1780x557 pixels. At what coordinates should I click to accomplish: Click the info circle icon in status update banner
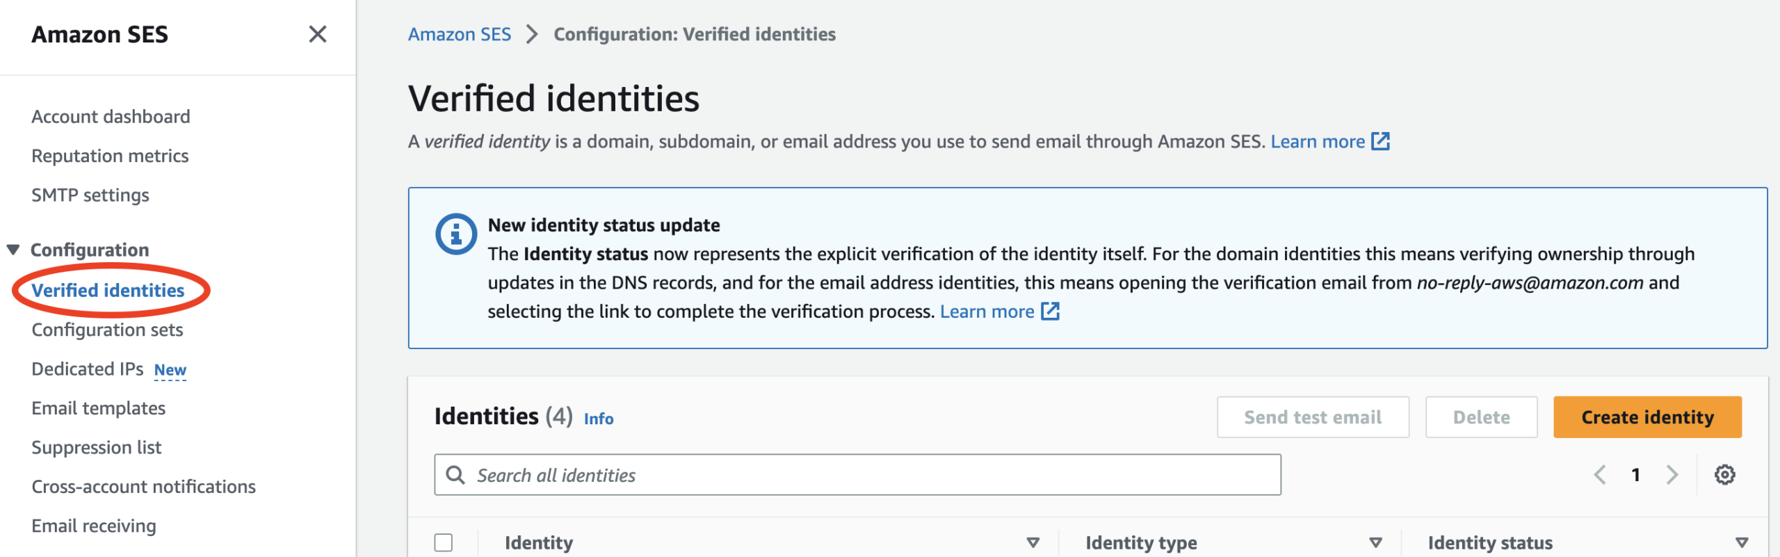pyautogui.click(x=456, y=234)
